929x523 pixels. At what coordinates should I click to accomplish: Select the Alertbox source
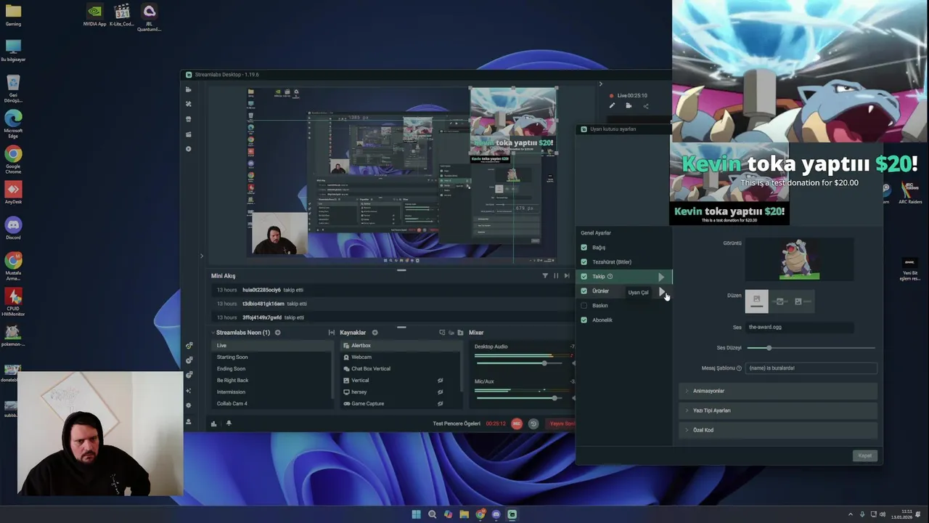pos(400,346)
